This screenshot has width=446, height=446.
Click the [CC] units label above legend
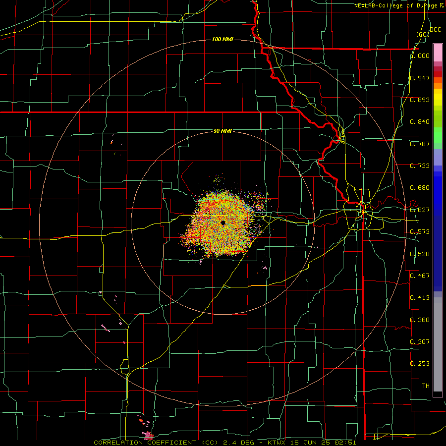click(x=423, y=34)
